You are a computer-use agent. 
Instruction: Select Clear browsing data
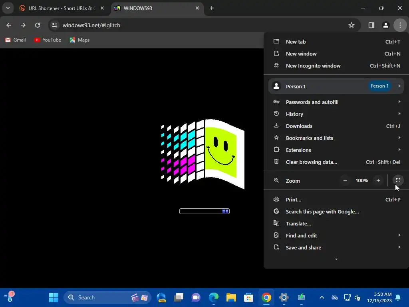pyautogui.click(x=336, y=162)
